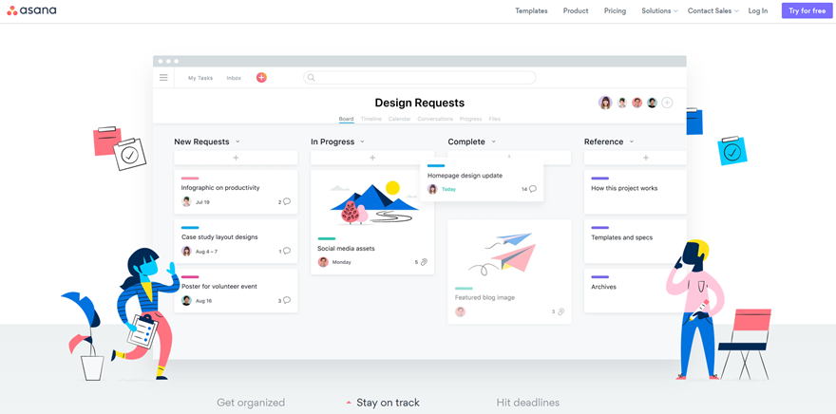Screen dimensions: 836x414
Task: Click assignee avatar on Homepage design update
Action: [x=432, y=189]
